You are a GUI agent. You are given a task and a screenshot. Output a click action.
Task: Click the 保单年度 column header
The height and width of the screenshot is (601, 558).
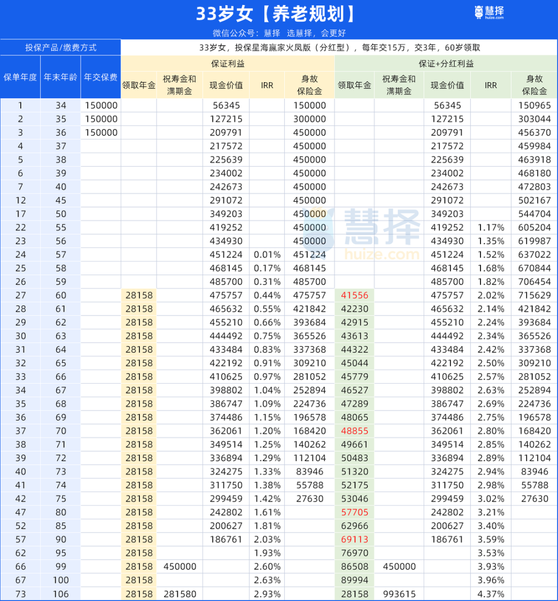20,77
